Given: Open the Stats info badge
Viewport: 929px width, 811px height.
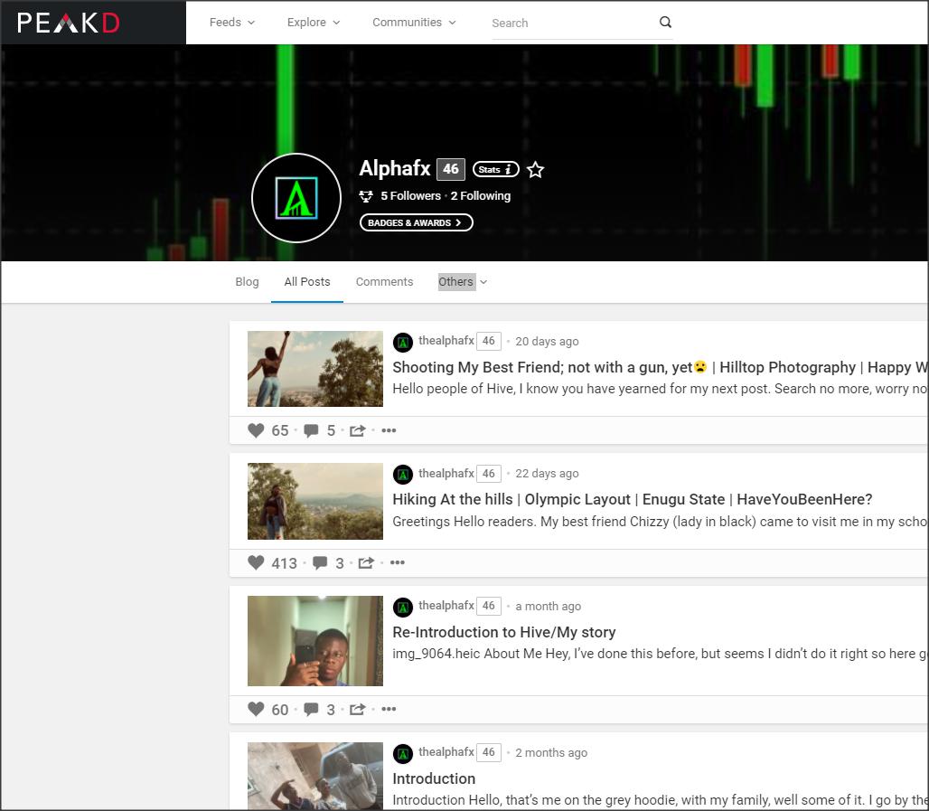Looking at the screenshot, I should point(496,170).
